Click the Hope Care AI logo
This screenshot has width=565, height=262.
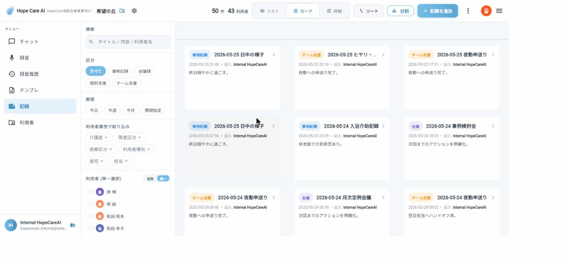[x=10, y=11]
